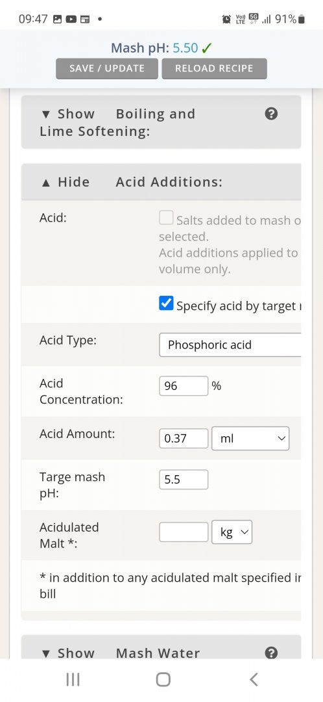Tap Android back navigation arrow

click(254, 680)
